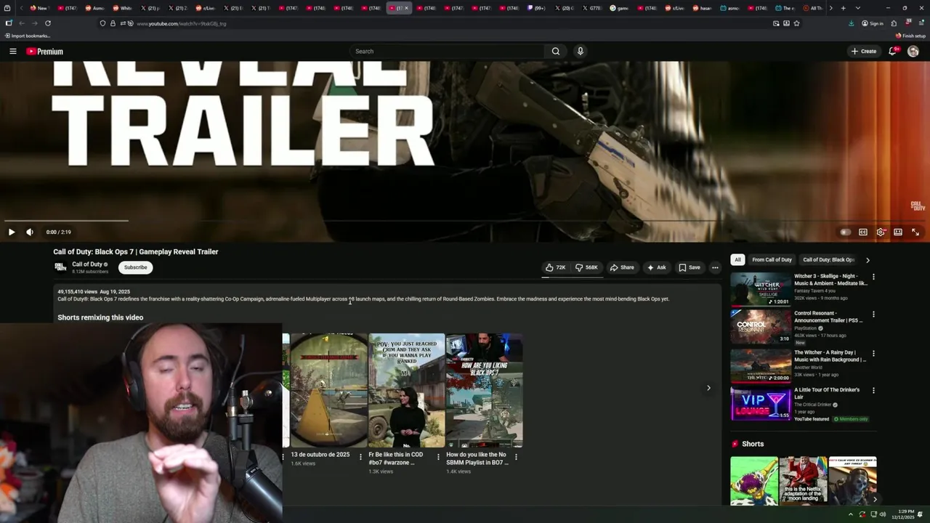Switch to the Asmo browser tab
Image resolution: width=930 pixels, height=523 pixels.
94,8
